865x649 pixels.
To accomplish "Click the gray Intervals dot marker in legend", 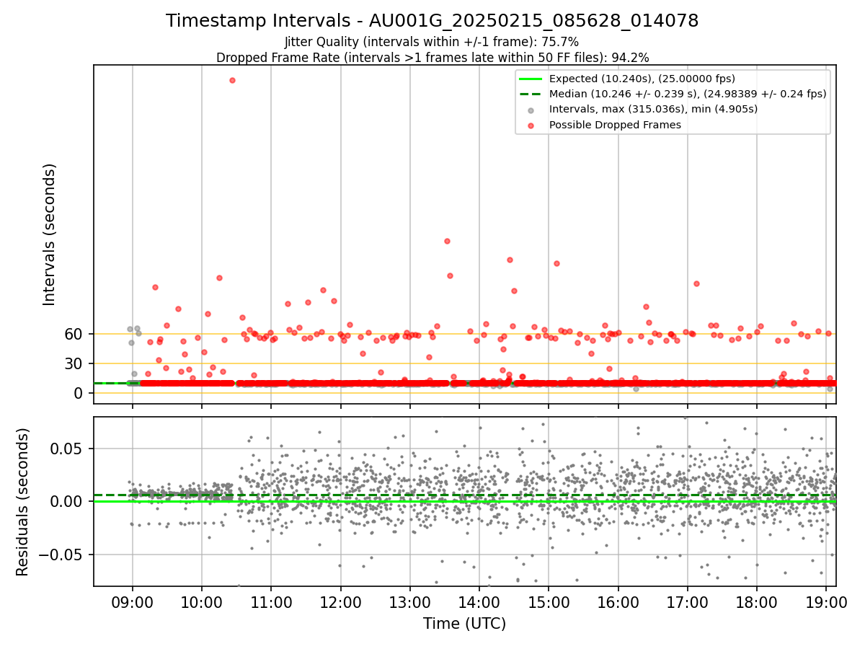I will coord(531,110).
